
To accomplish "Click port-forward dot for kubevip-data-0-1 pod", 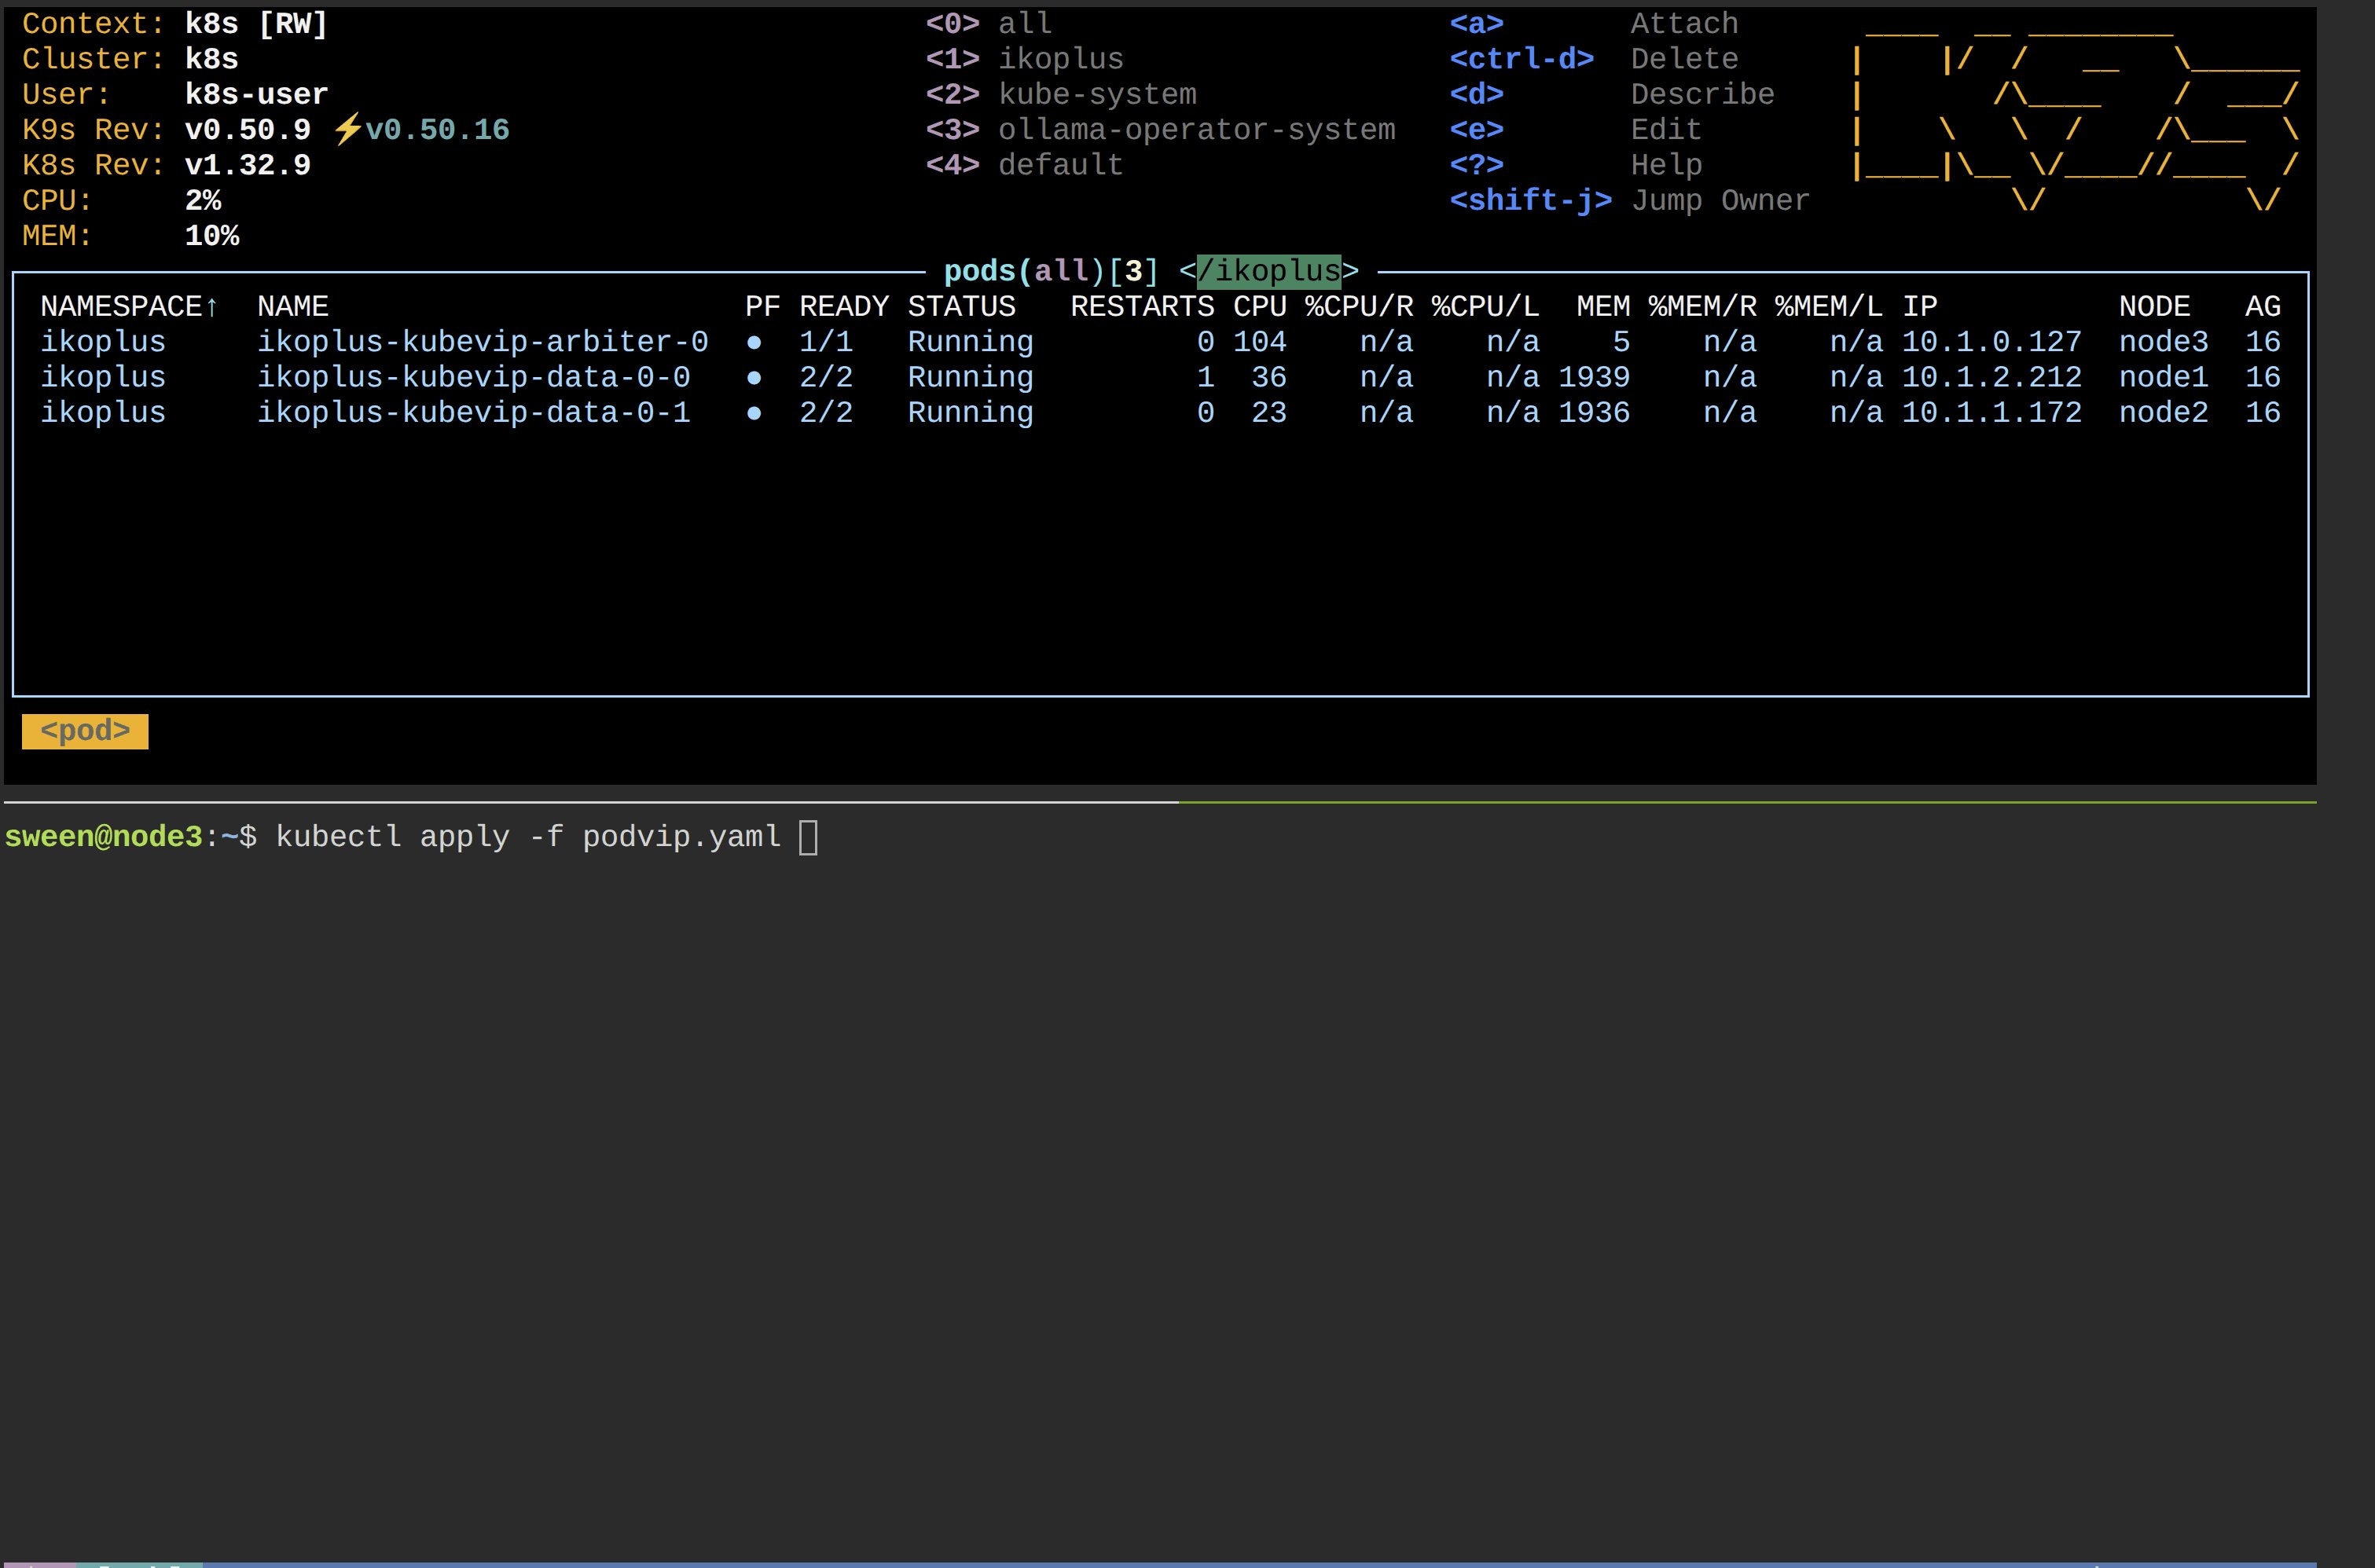I will coord(754,413).
